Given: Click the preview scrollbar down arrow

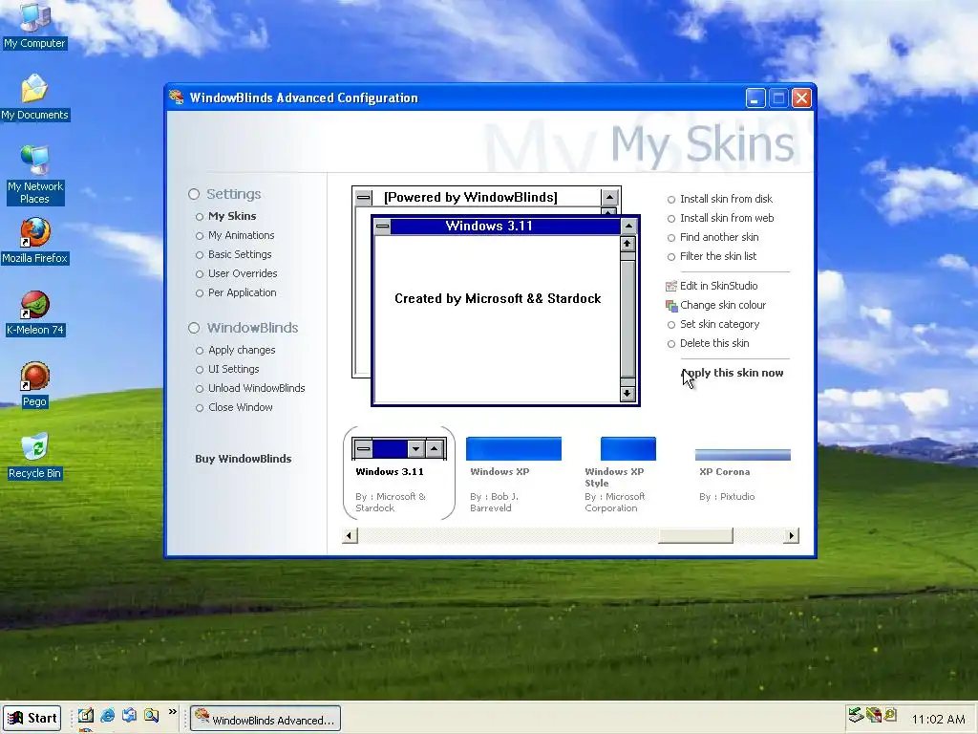Looking at the screenshot, I should (627, 393).
